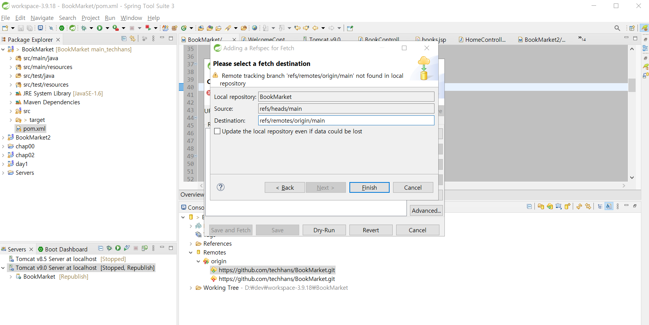Click the Debug bug toolbar icon

(84, 28)
